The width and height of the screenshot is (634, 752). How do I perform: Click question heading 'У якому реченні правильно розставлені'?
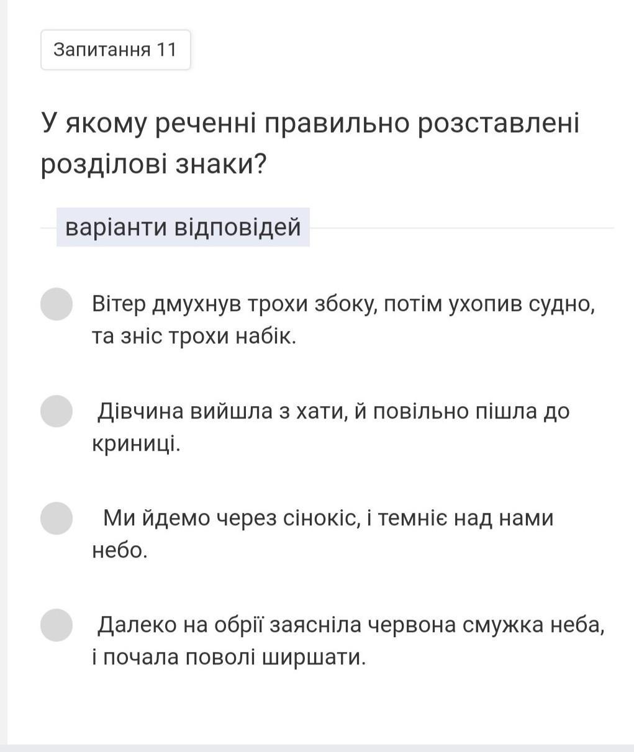[x=310, y=124]
